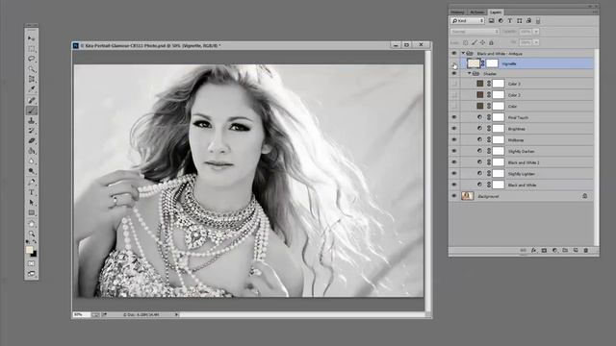Filter layers by type (text) layers
This screenshot has height=346, width=616.
pyautogui.click(x=510, y=21)
